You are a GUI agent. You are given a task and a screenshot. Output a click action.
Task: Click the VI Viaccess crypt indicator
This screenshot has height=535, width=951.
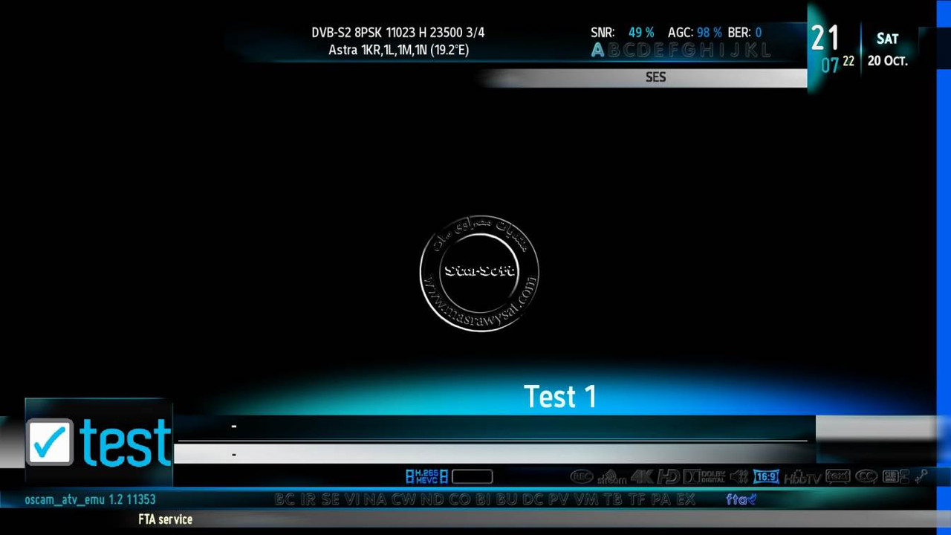point(353,499)
